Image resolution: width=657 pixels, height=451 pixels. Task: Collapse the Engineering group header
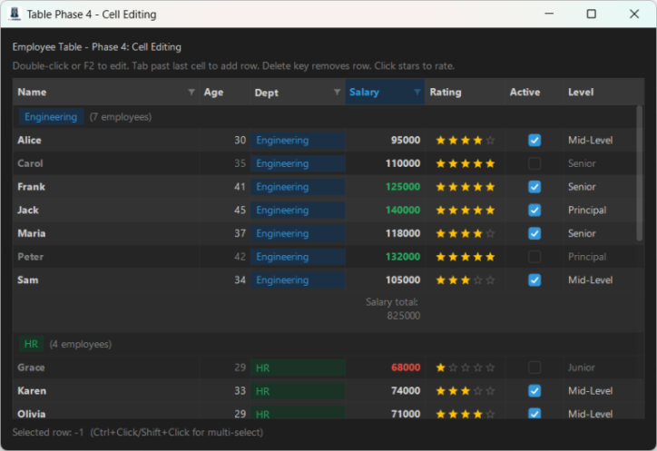(51, 117)
